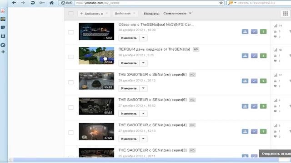
Task: Tick the select-all checkbox in the toolbar
Action: (71, 13)
